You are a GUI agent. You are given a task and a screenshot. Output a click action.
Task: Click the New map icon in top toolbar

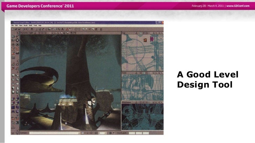point(13,29)
